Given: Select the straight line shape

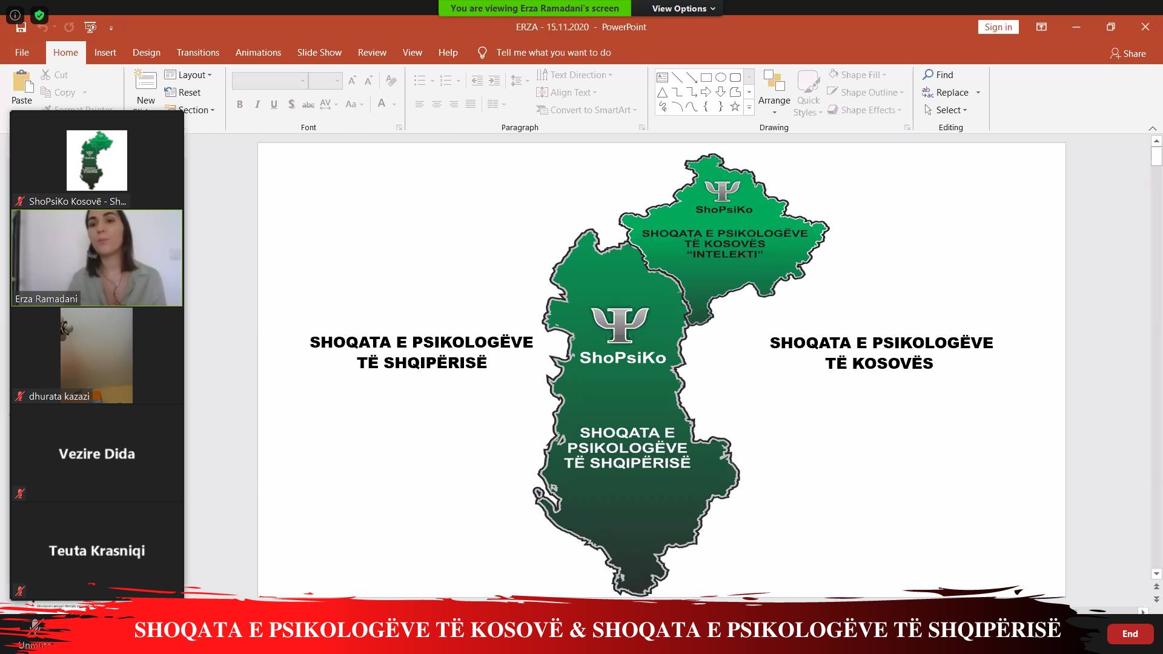Looking at the screenshot, I should coord(677,77).
